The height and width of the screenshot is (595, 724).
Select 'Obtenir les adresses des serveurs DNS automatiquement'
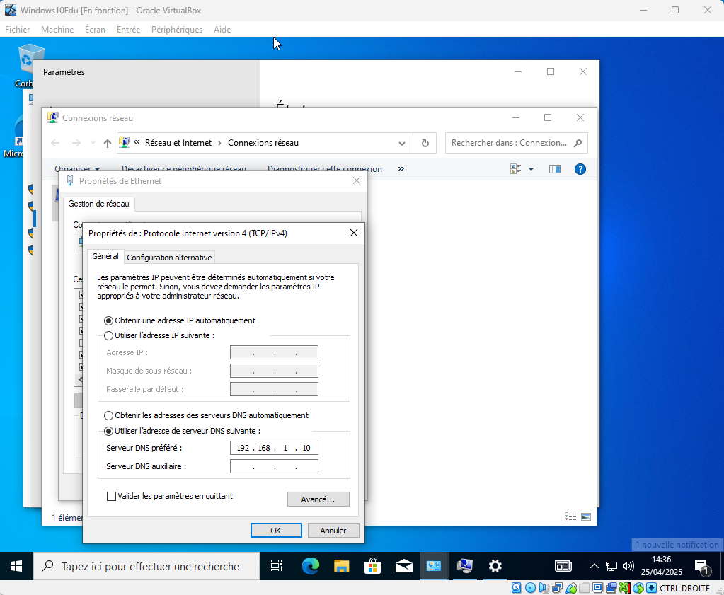coord(108,415)
